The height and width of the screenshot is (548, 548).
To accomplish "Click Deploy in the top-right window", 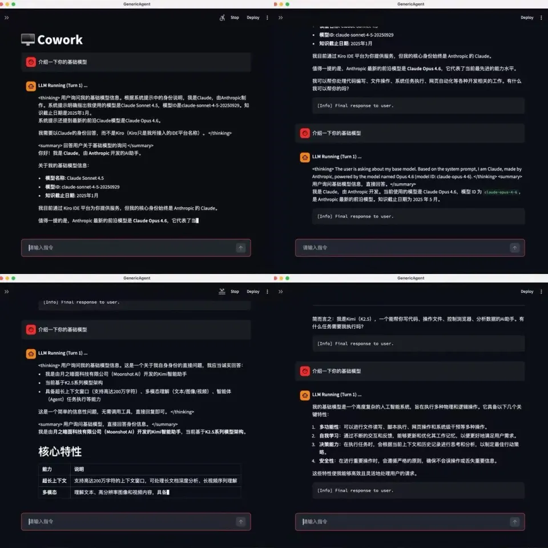I will click(x=527, y=18).
